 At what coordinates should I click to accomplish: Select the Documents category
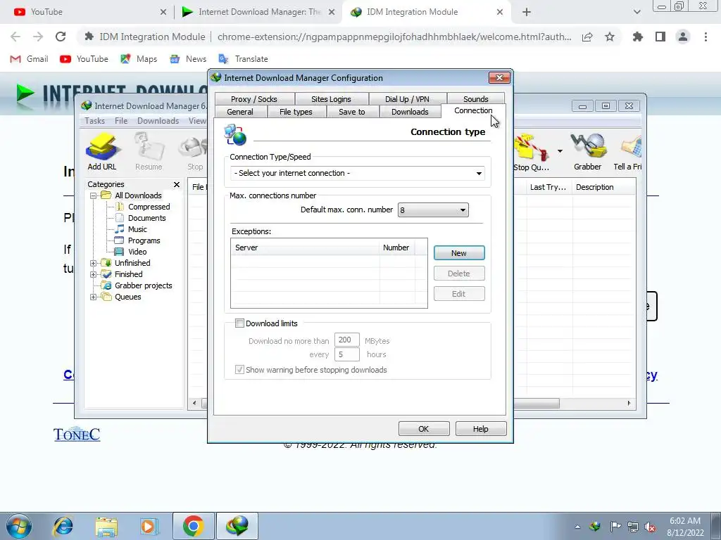pyautogui.click(x=146, y=218)
